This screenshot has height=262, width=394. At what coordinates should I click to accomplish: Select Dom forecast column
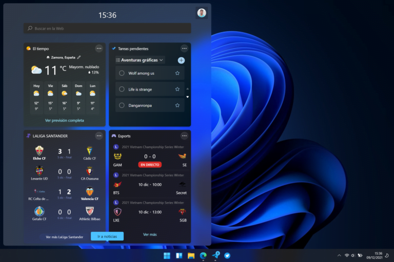[78, 97]
